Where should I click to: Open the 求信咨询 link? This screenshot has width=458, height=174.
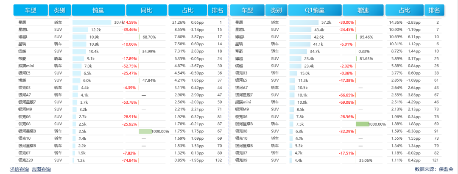(x=20, y=169)
